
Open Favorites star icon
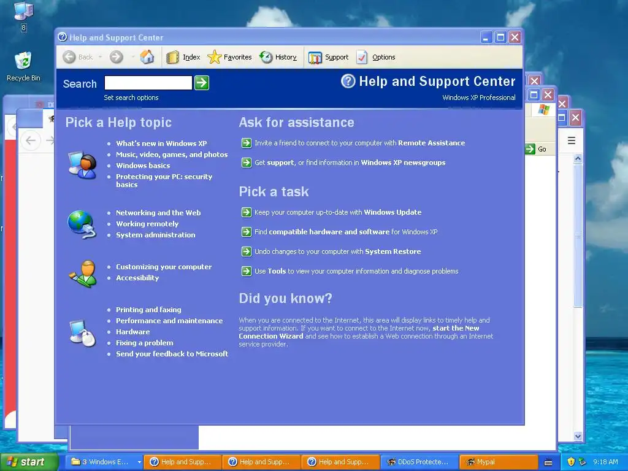(214, 57)
